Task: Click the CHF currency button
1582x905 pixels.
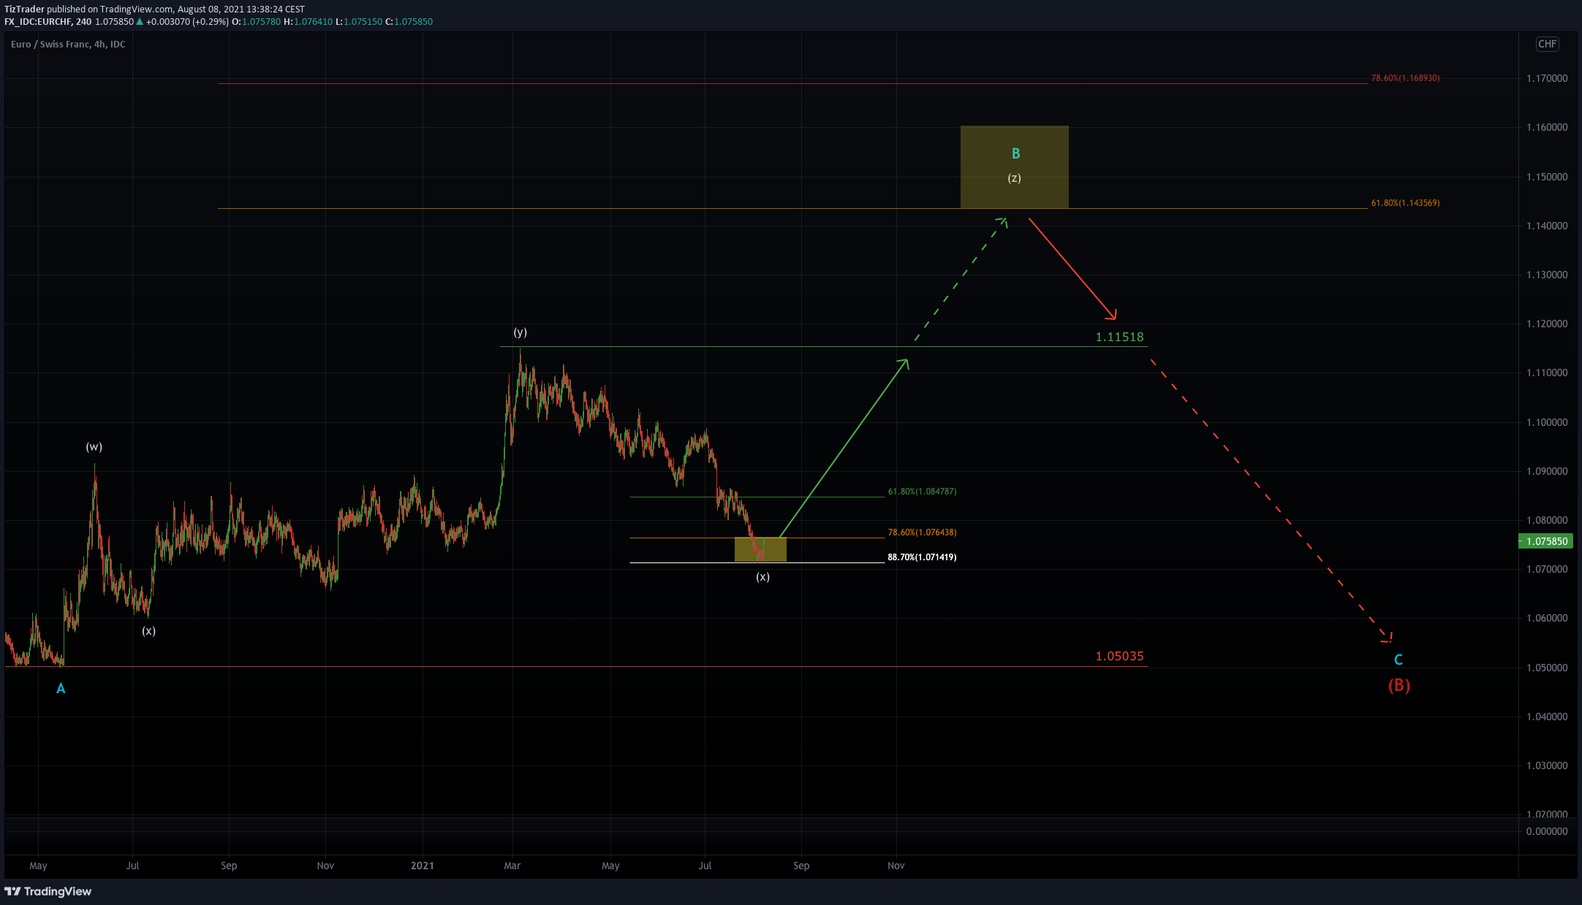Action: coord(1547,44)
